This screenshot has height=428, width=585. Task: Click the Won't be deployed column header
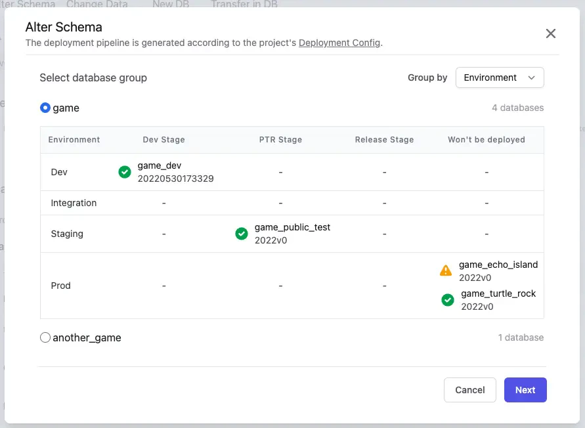[x=487, y=140]
